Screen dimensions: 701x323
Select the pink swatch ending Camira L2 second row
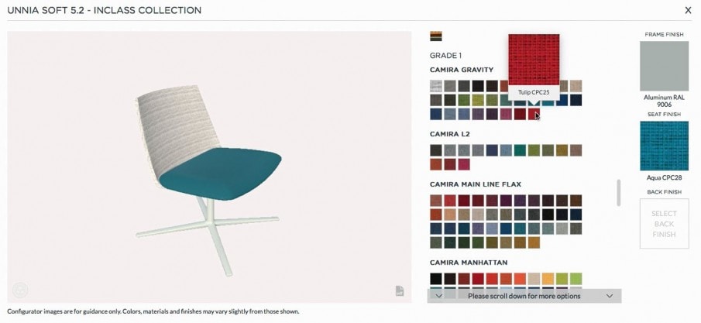[464, 164]
